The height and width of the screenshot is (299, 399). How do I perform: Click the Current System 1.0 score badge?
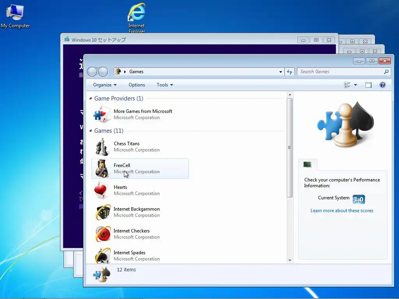coord(359,199)
